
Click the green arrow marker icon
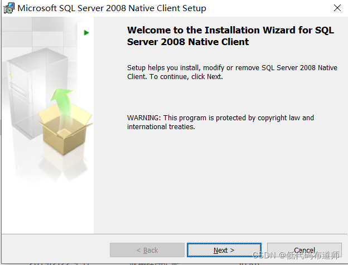tap(86, 33)
